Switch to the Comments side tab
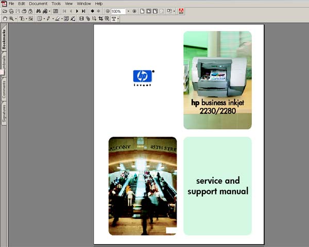 click(x=4, y=90)
